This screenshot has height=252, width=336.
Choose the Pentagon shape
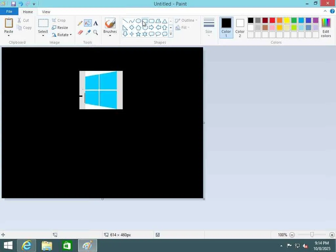tap(138, 28)
